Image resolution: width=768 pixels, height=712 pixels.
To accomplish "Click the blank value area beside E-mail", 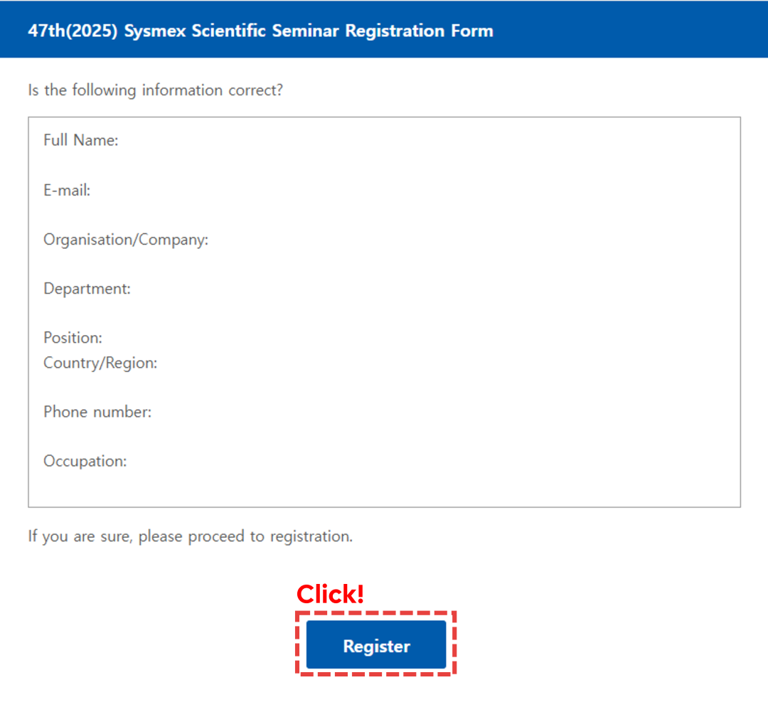I will 414,190.
